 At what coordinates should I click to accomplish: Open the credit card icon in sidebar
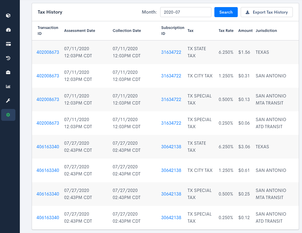tap(8, 44)
